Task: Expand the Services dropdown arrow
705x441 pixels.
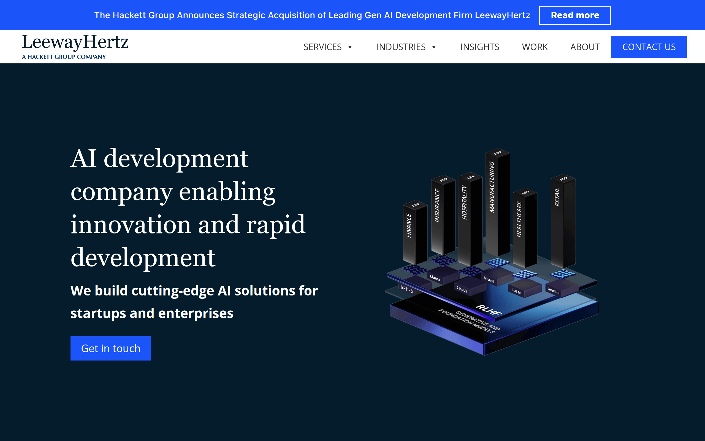Action: 350,47
